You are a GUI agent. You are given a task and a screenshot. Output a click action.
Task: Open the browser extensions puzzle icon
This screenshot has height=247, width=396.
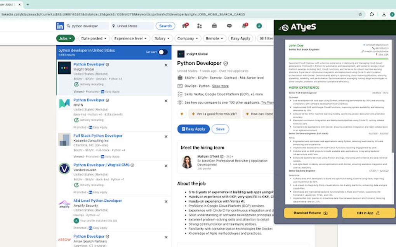pyautogui.click(x=372, y=14)
